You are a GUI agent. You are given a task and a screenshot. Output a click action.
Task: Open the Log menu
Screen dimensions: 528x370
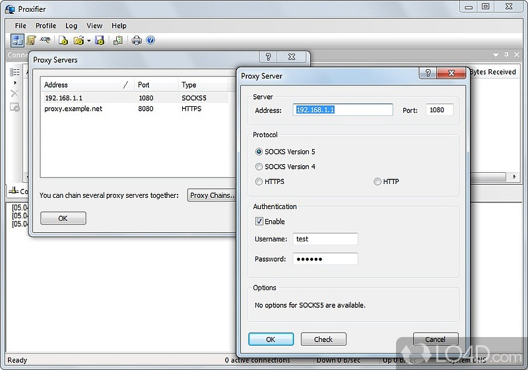(x=71, y=26)
